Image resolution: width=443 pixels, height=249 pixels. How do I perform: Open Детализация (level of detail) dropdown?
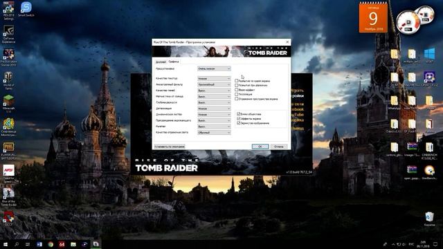pyautogui.click(x=214, y=109)
